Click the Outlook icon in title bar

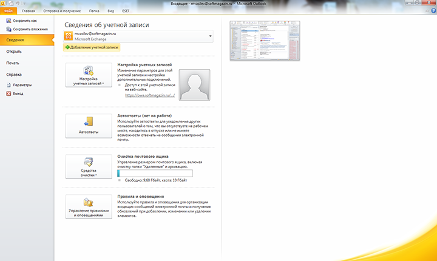[x=4, y=4]
